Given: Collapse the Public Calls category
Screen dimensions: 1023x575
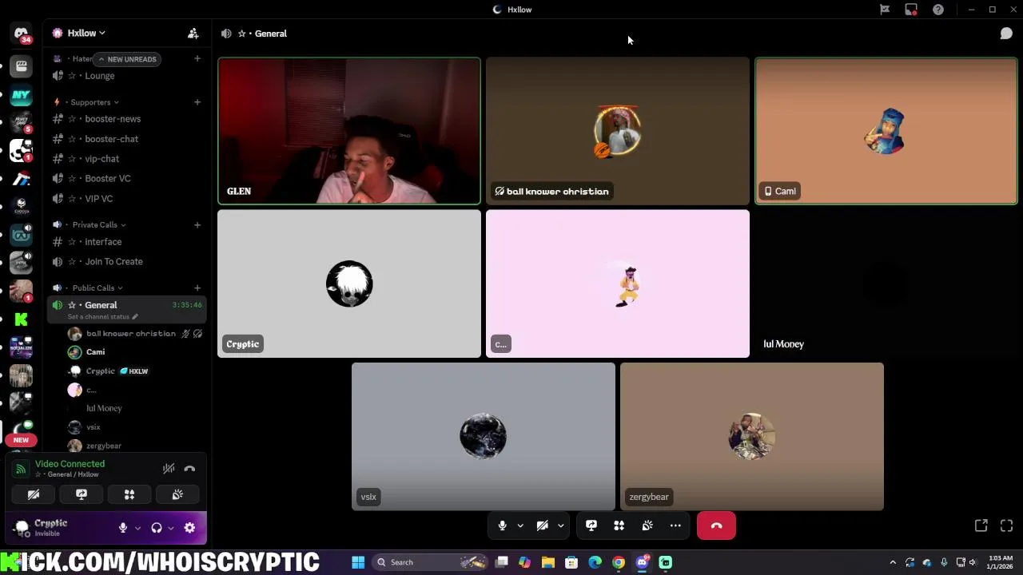Looking at the screenshot, I should coord(97,287).
